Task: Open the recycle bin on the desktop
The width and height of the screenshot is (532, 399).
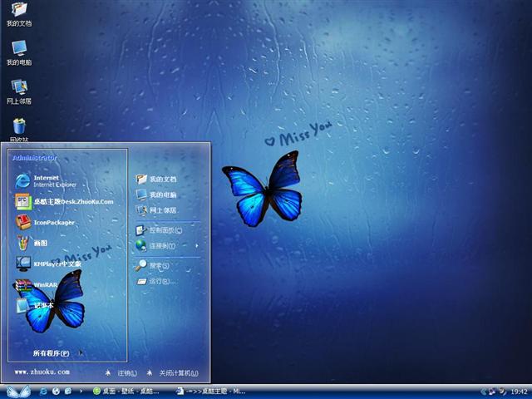Action: click(19, 130)
